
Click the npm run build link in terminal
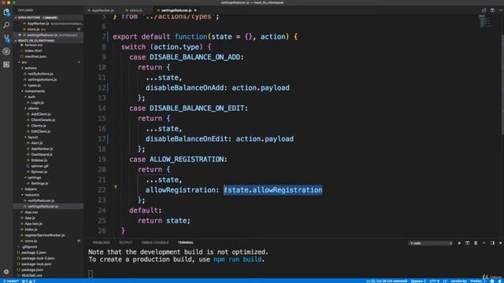pos(238,259)
